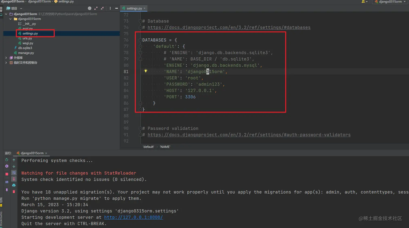
Task: Click the 'admin123' password string
Action: pyautogui.click(x=209, y=84)
